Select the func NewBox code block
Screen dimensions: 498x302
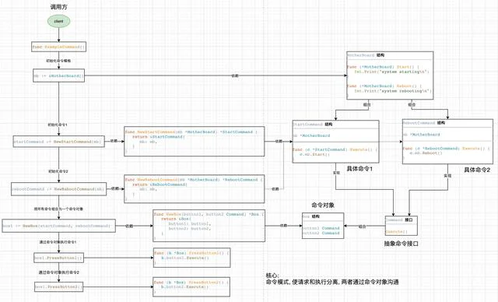tap(209, 226)
